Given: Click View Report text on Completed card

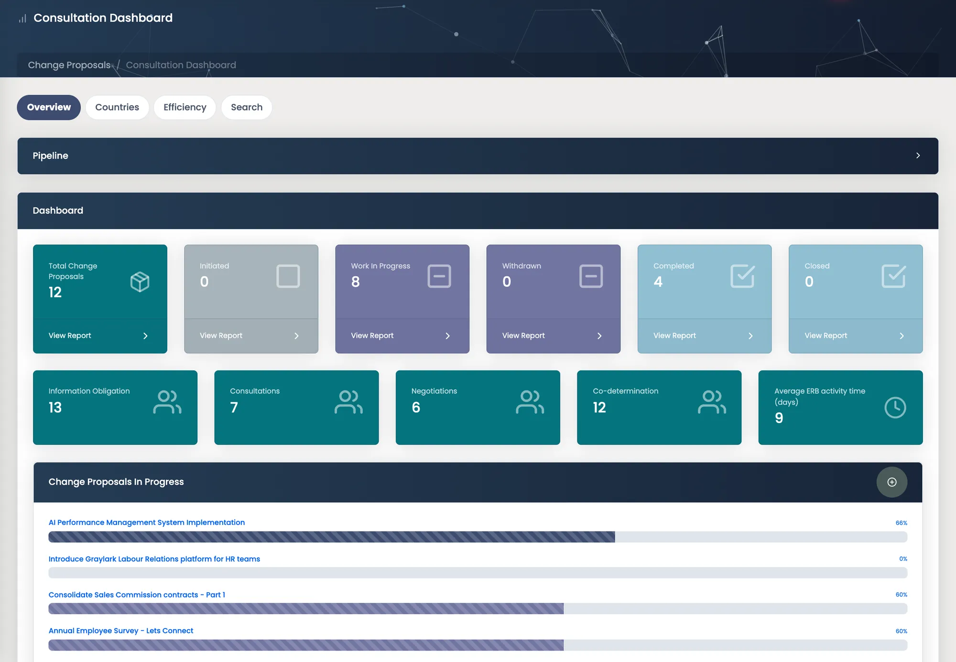Looking at the screenshot, I should 674,336.
